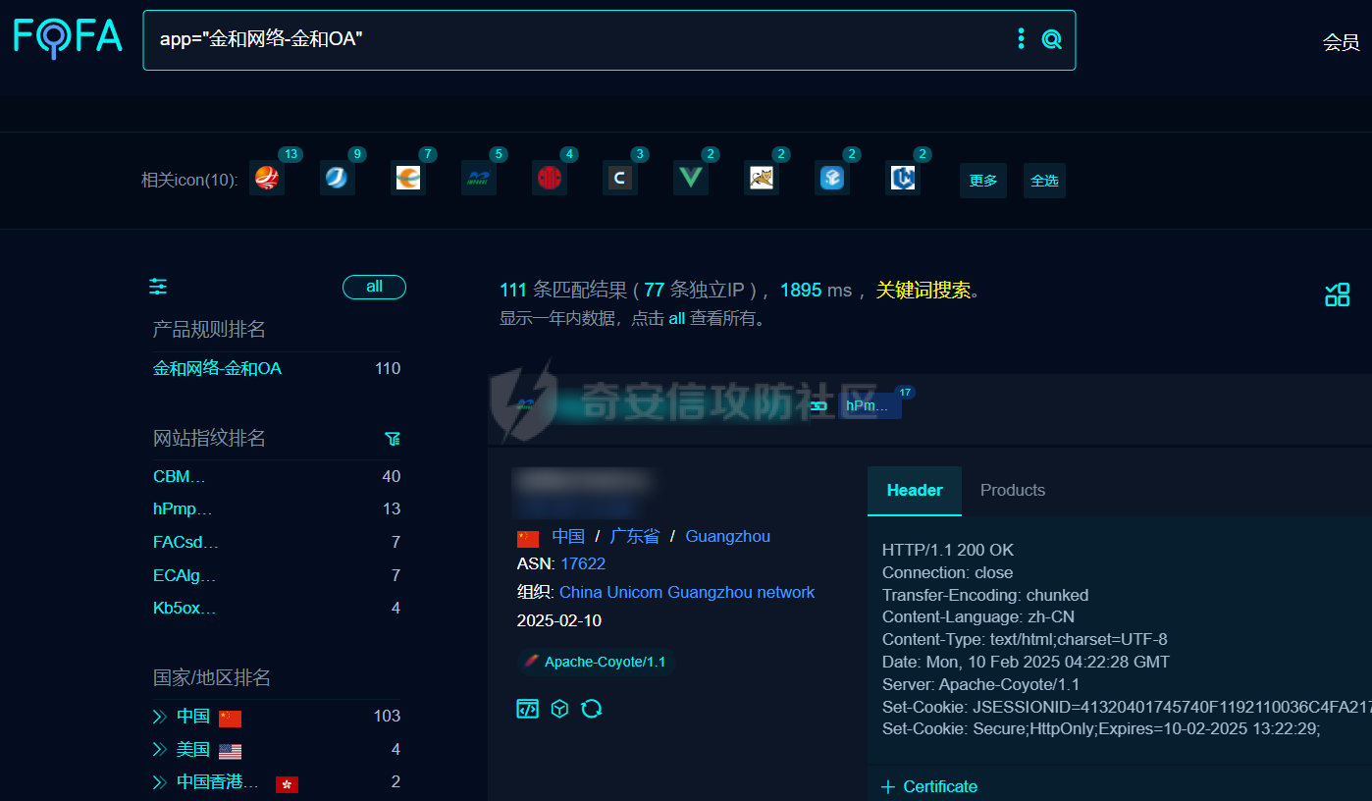The height and width of the screenshot is (801, 1372).
Task: Select the green Vue-style related icon
Action: click(x=691, y=178)
